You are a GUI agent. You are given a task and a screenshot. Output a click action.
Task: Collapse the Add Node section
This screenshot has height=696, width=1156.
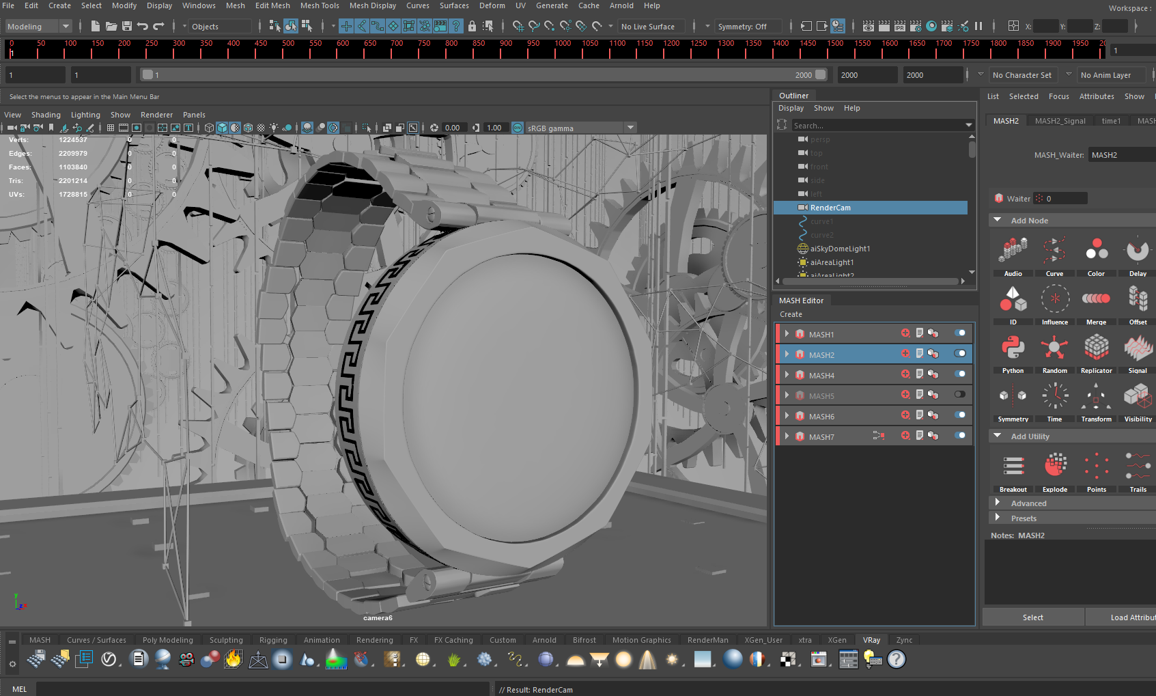pyautogui.click(x=998, y=220)
